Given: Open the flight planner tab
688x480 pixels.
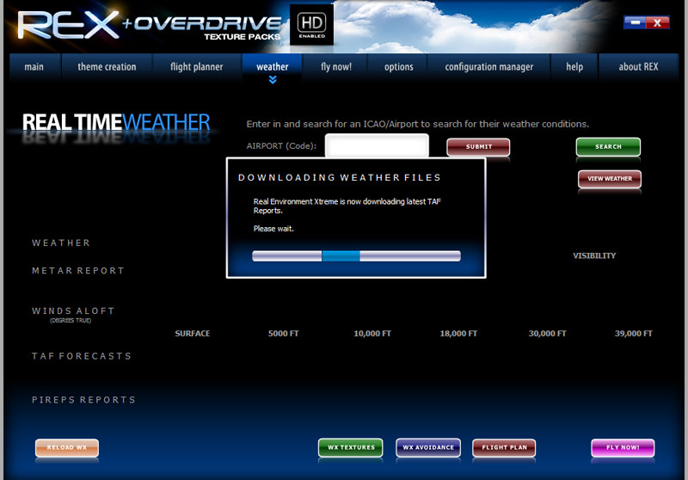Looking at the screenshot, I should coord(197,67).
